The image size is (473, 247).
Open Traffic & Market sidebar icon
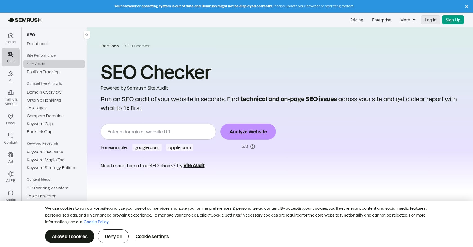[x=11, y=98]
